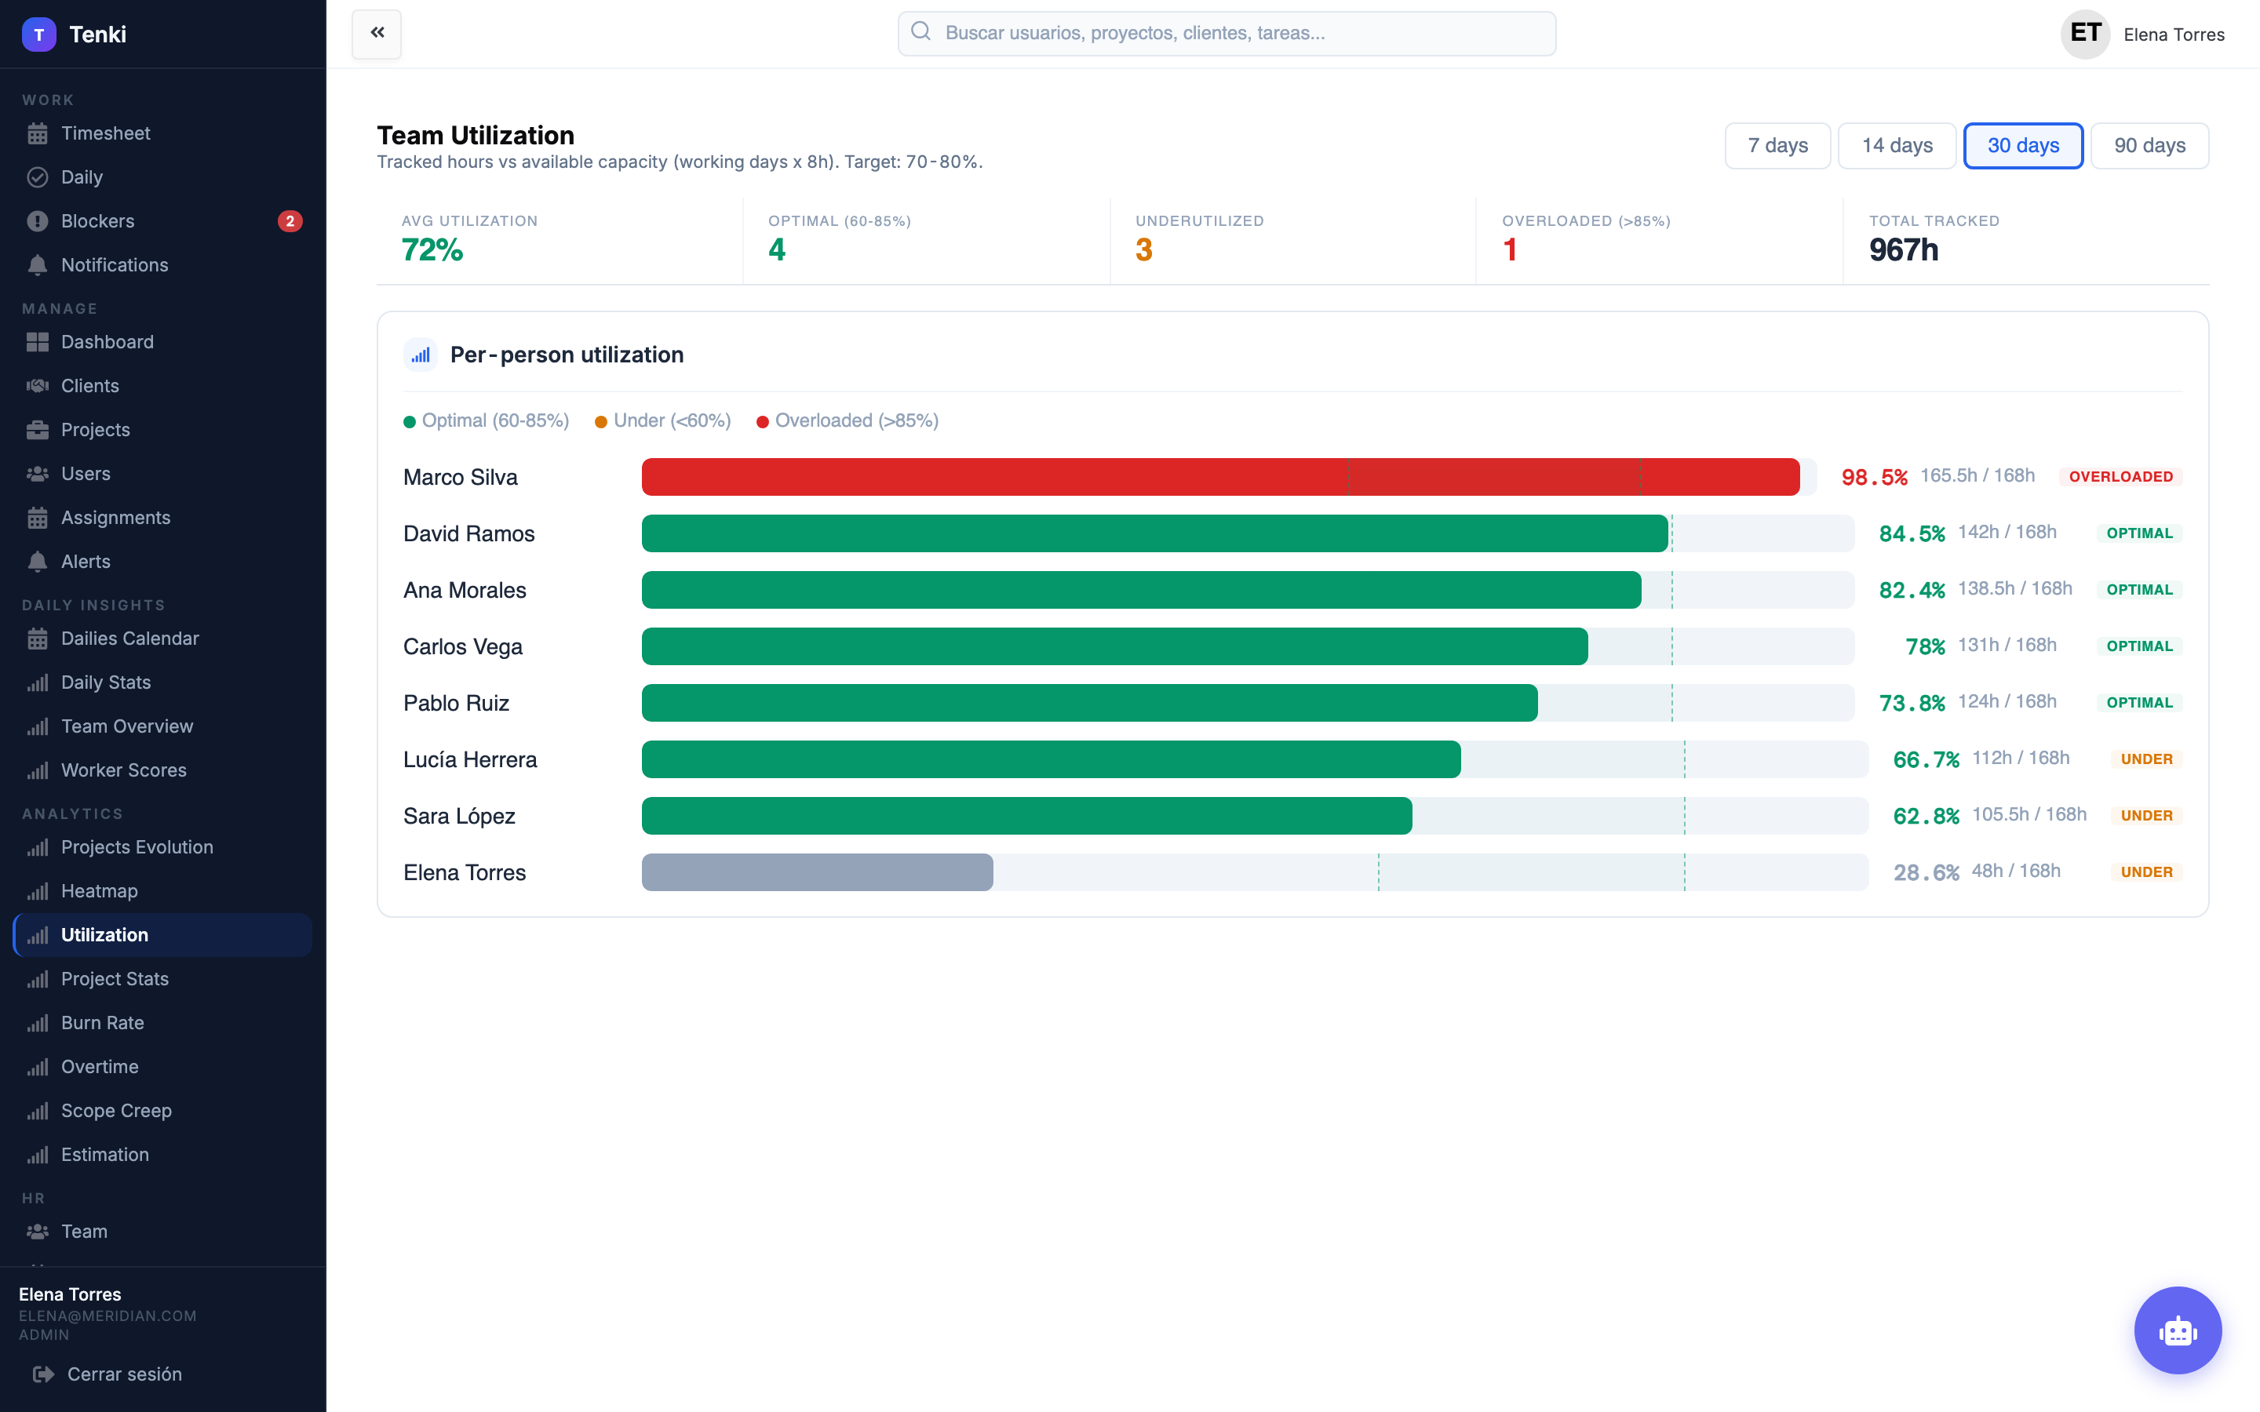This screenshot has height=1412, width=2260.
Task: Click Marco Silva's red utilization bar
Action: click(x=1219, y=476)
